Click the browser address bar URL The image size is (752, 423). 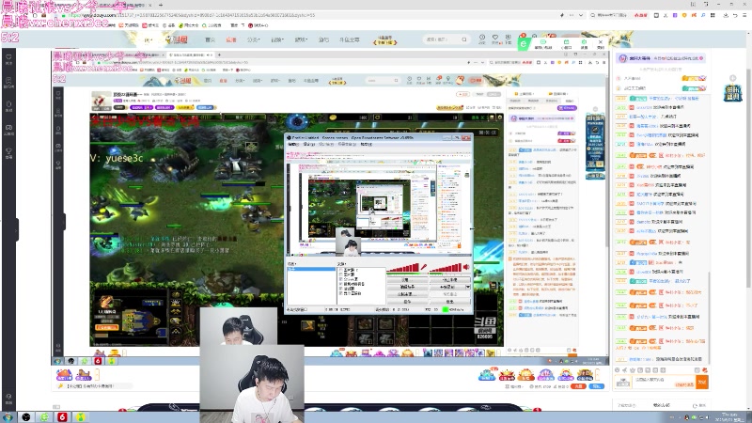click(x=192, y=15)
